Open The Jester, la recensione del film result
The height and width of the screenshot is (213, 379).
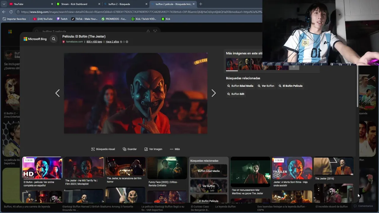coord(126,166)
